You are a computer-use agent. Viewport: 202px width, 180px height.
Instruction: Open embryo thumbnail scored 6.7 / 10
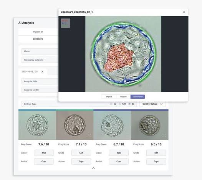point(112,125)
